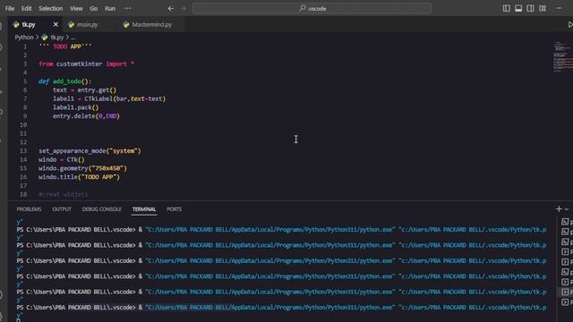Open the DEBUG CONSOLE panel tab

click(x=101, y=209)
